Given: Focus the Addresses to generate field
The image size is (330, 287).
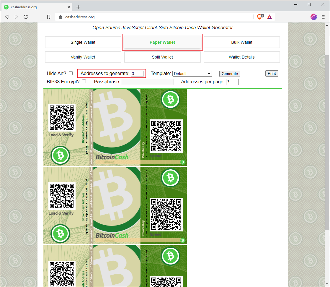Looking at the screenshot, I should [137, 74].
